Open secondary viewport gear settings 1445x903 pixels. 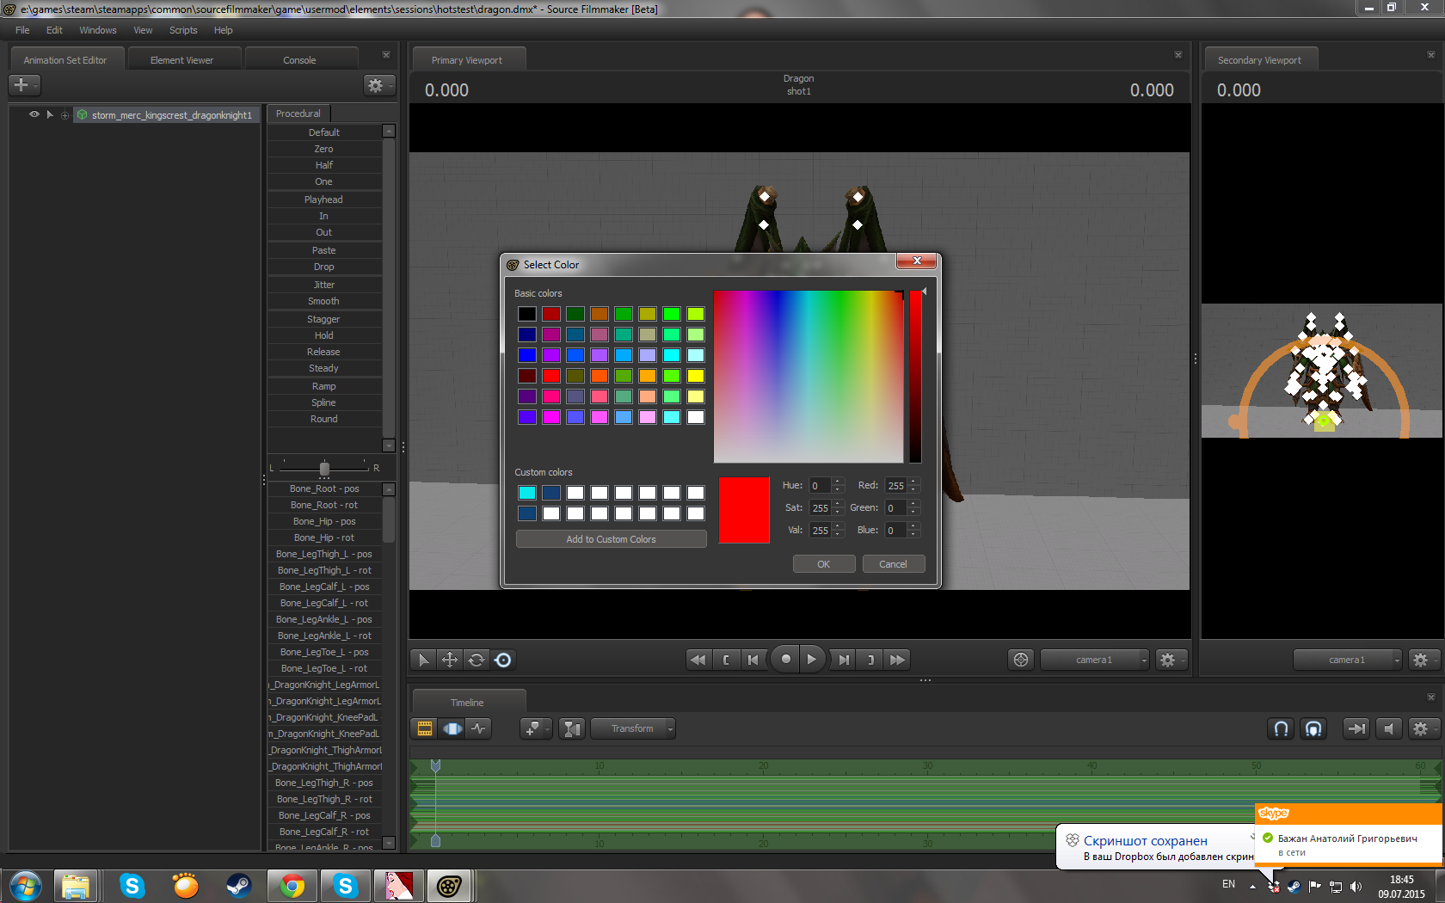point(1423,660)
